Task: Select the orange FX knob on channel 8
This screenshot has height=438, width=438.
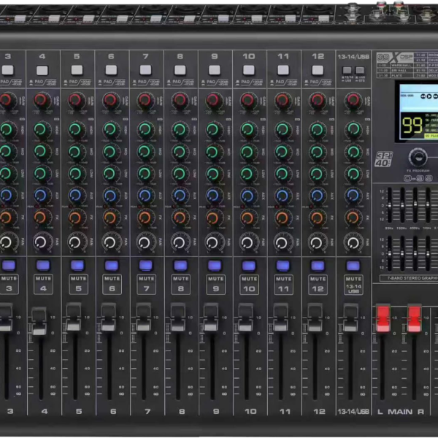Action: click(179, 218)
